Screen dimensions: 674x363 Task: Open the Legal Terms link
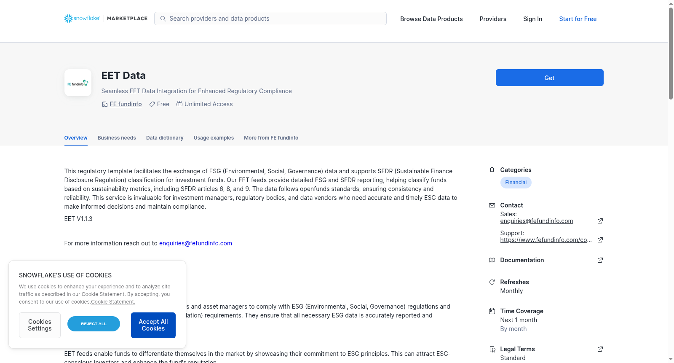(517, 349)
